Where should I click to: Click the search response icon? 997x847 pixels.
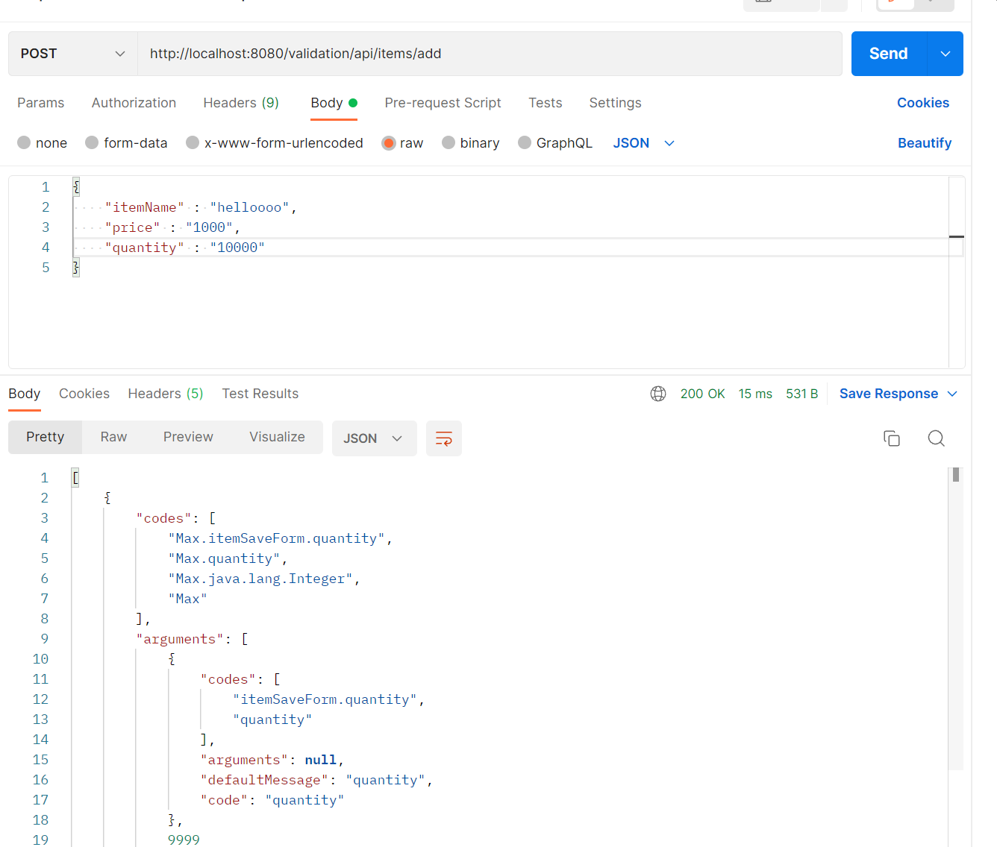click(x=937, y=438)
